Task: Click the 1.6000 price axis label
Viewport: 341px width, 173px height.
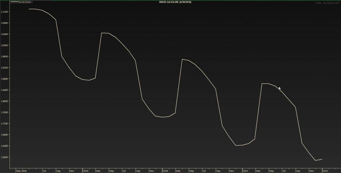Action: coord(4,157)
